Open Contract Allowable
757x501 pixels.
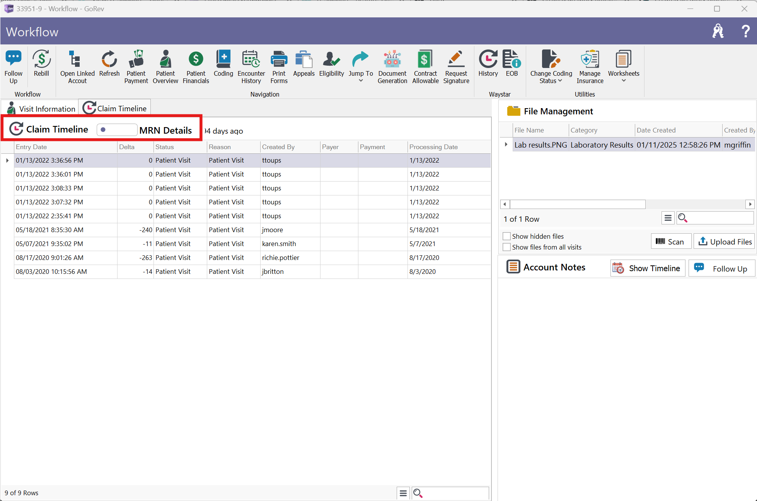pos(425,66)
